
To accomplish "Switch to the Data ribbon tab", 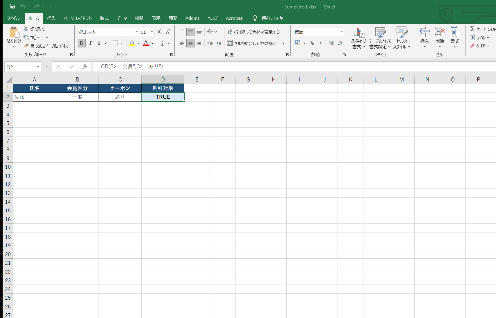I will pos(122,18).
